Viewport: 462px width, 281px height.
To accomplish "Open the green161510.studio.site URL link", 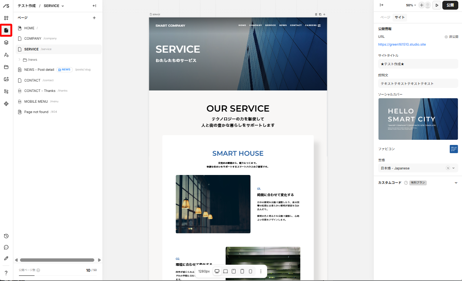I will pos(402,44).
